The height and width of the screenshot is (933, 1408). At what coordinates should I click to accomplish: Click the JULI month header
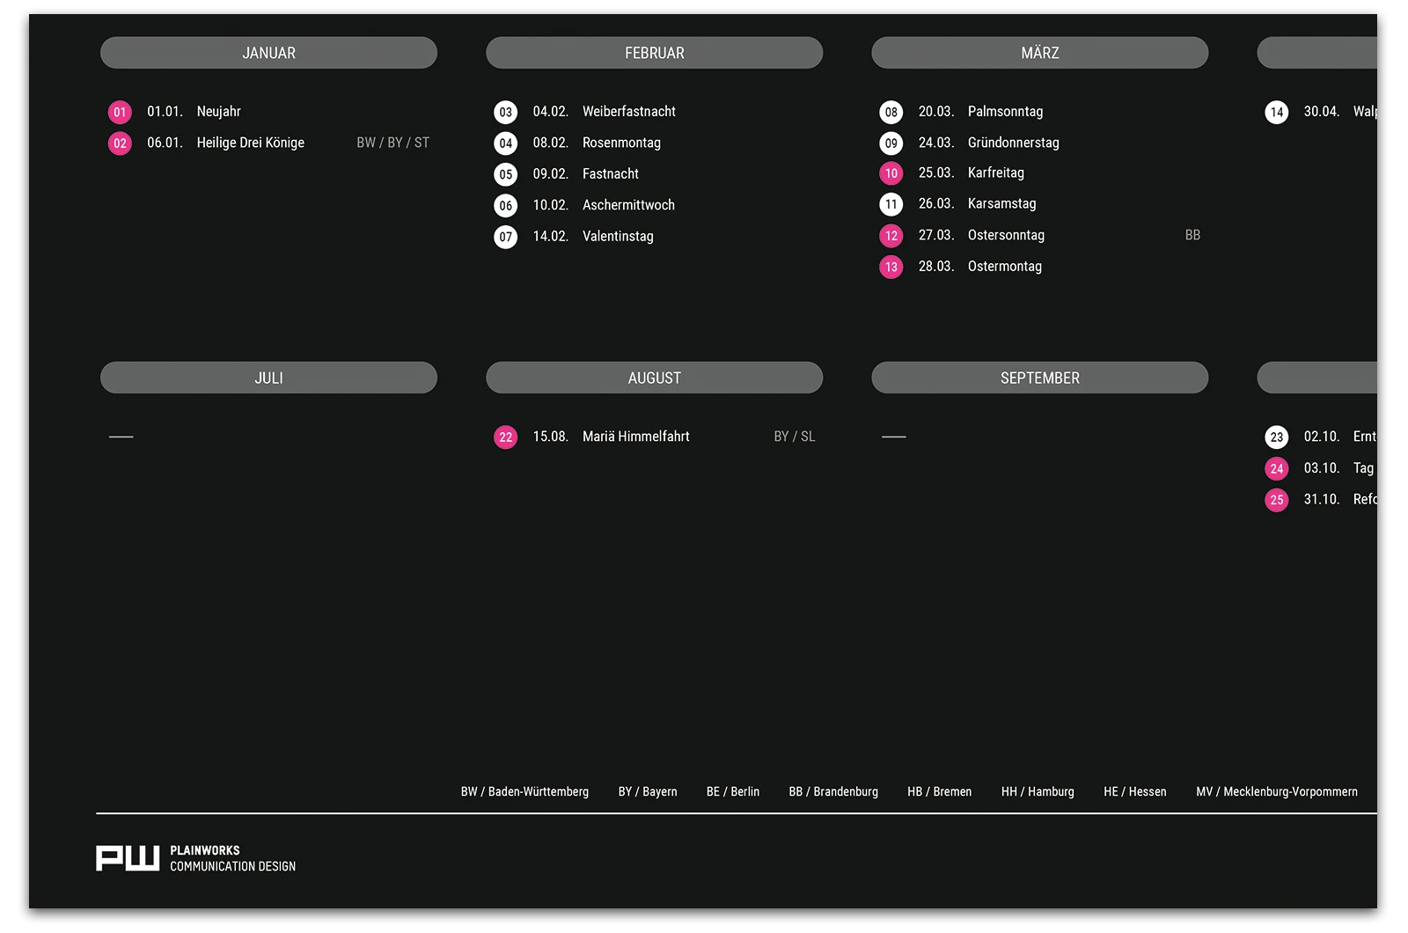(x=268, y=378)
